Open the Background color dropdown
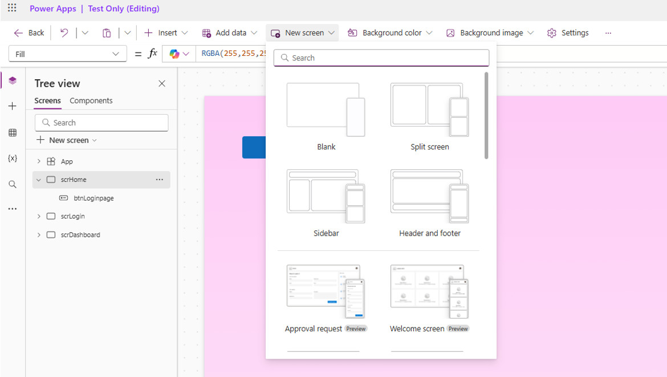Screen dimensions: 667x377 tap(389, 33)
